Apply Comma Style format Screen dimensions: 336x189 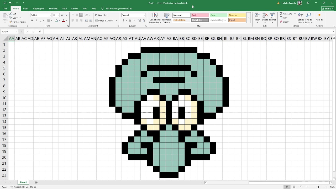point(134,20)
